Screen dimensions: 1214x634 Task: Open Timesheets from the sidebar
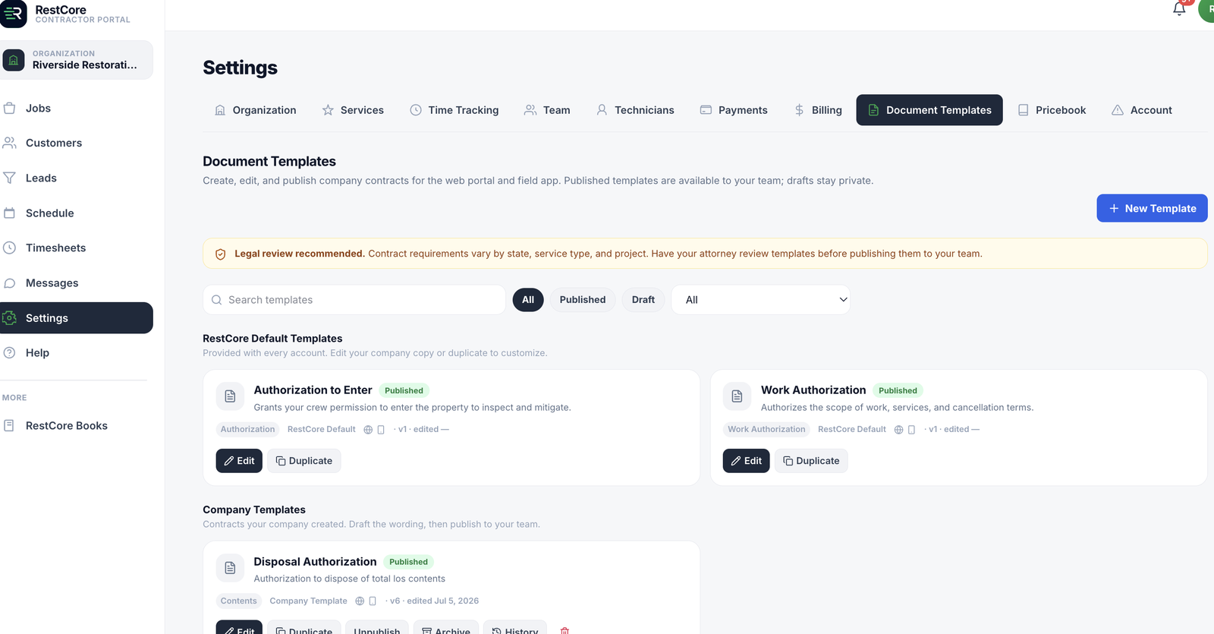pyautogui.click(x=77, y=248)
